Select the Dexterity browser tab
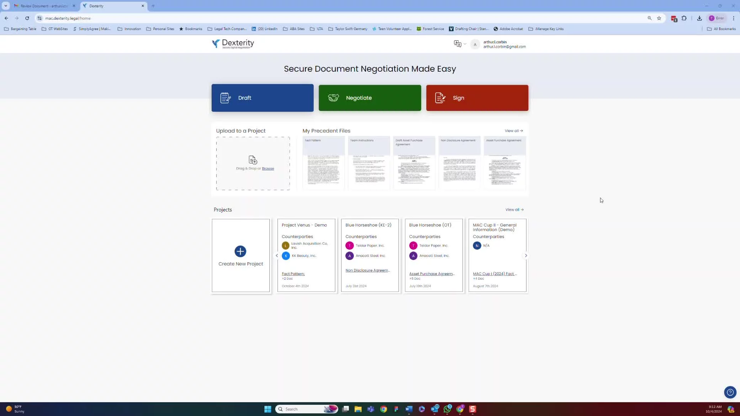Image resolution: width=740 pixels, height=416 pixels. coord(112,6)
